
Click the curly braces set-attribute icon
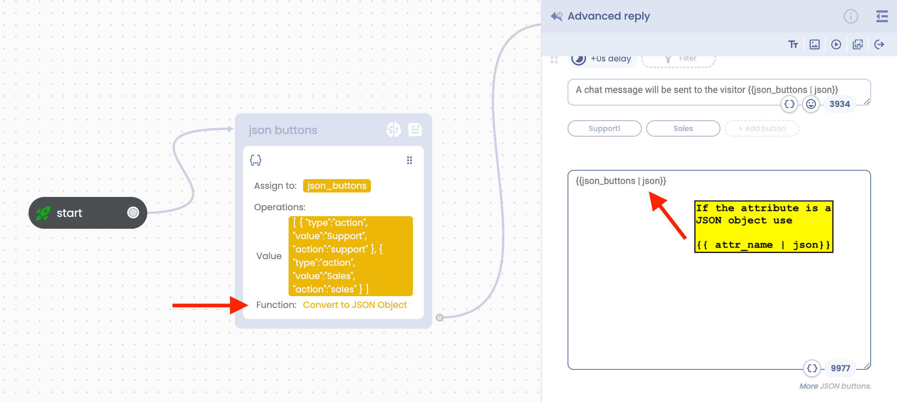tap(256, 160)
